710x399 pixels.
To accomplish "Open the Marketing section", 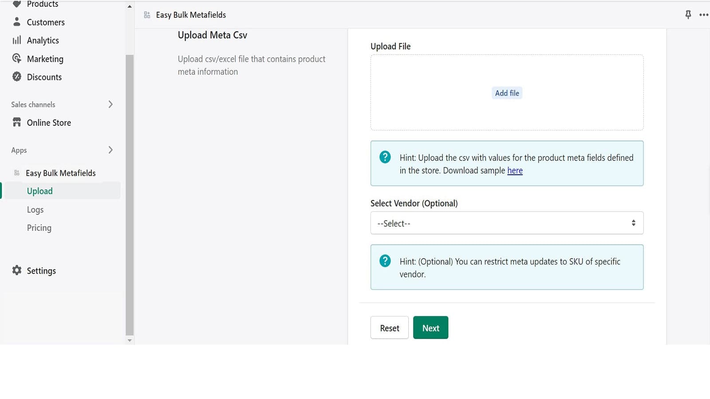I will pos(45,59).
